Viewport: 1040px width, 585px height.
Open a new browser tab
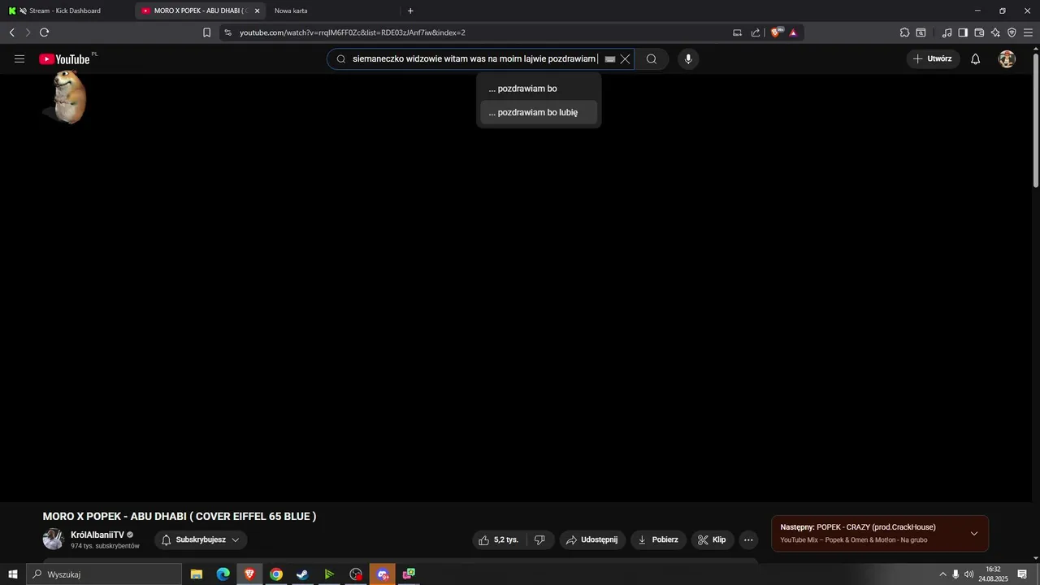coord(410,11)
